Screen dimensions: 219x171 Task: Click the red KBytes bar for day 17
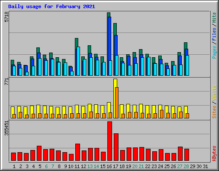click(x=116, y=147)
